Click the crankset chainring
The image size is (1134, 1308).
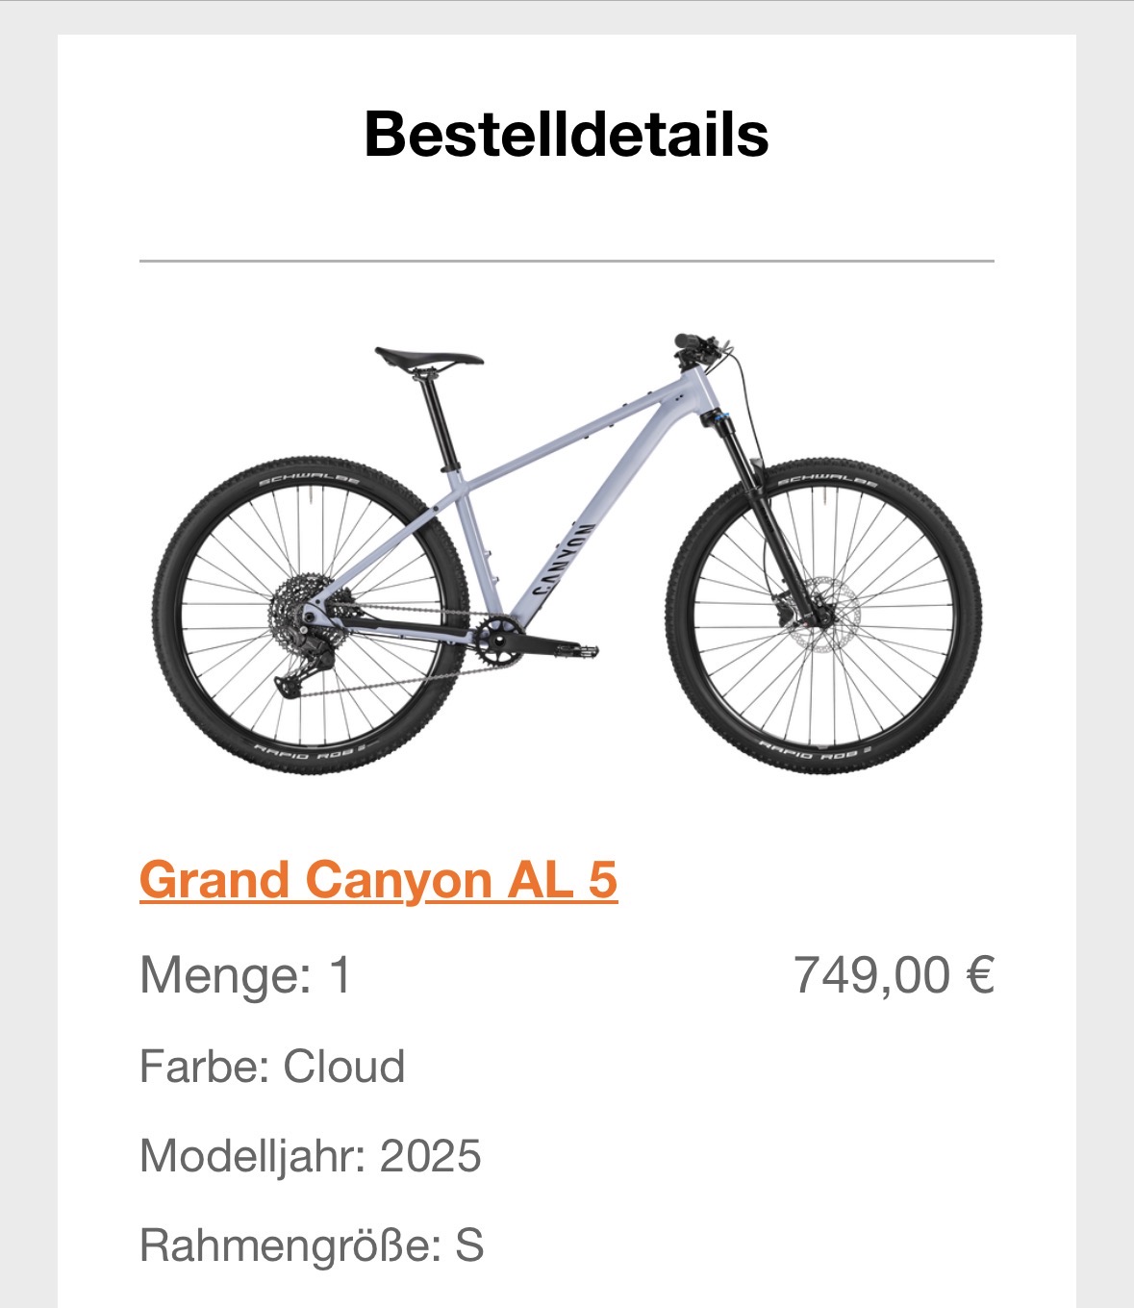click(498, 638)
